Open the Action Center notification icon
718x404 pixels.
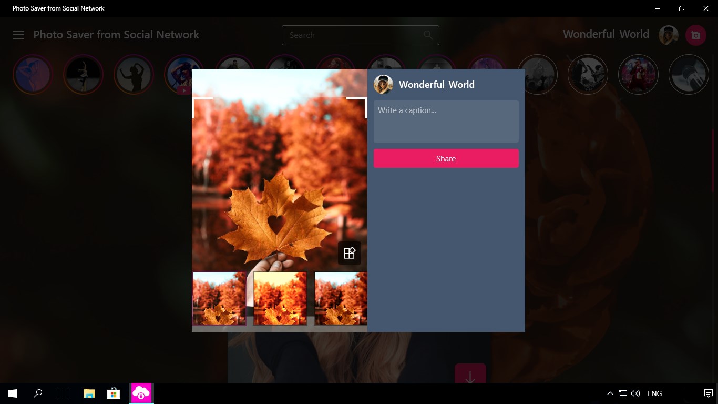point(708,393)
